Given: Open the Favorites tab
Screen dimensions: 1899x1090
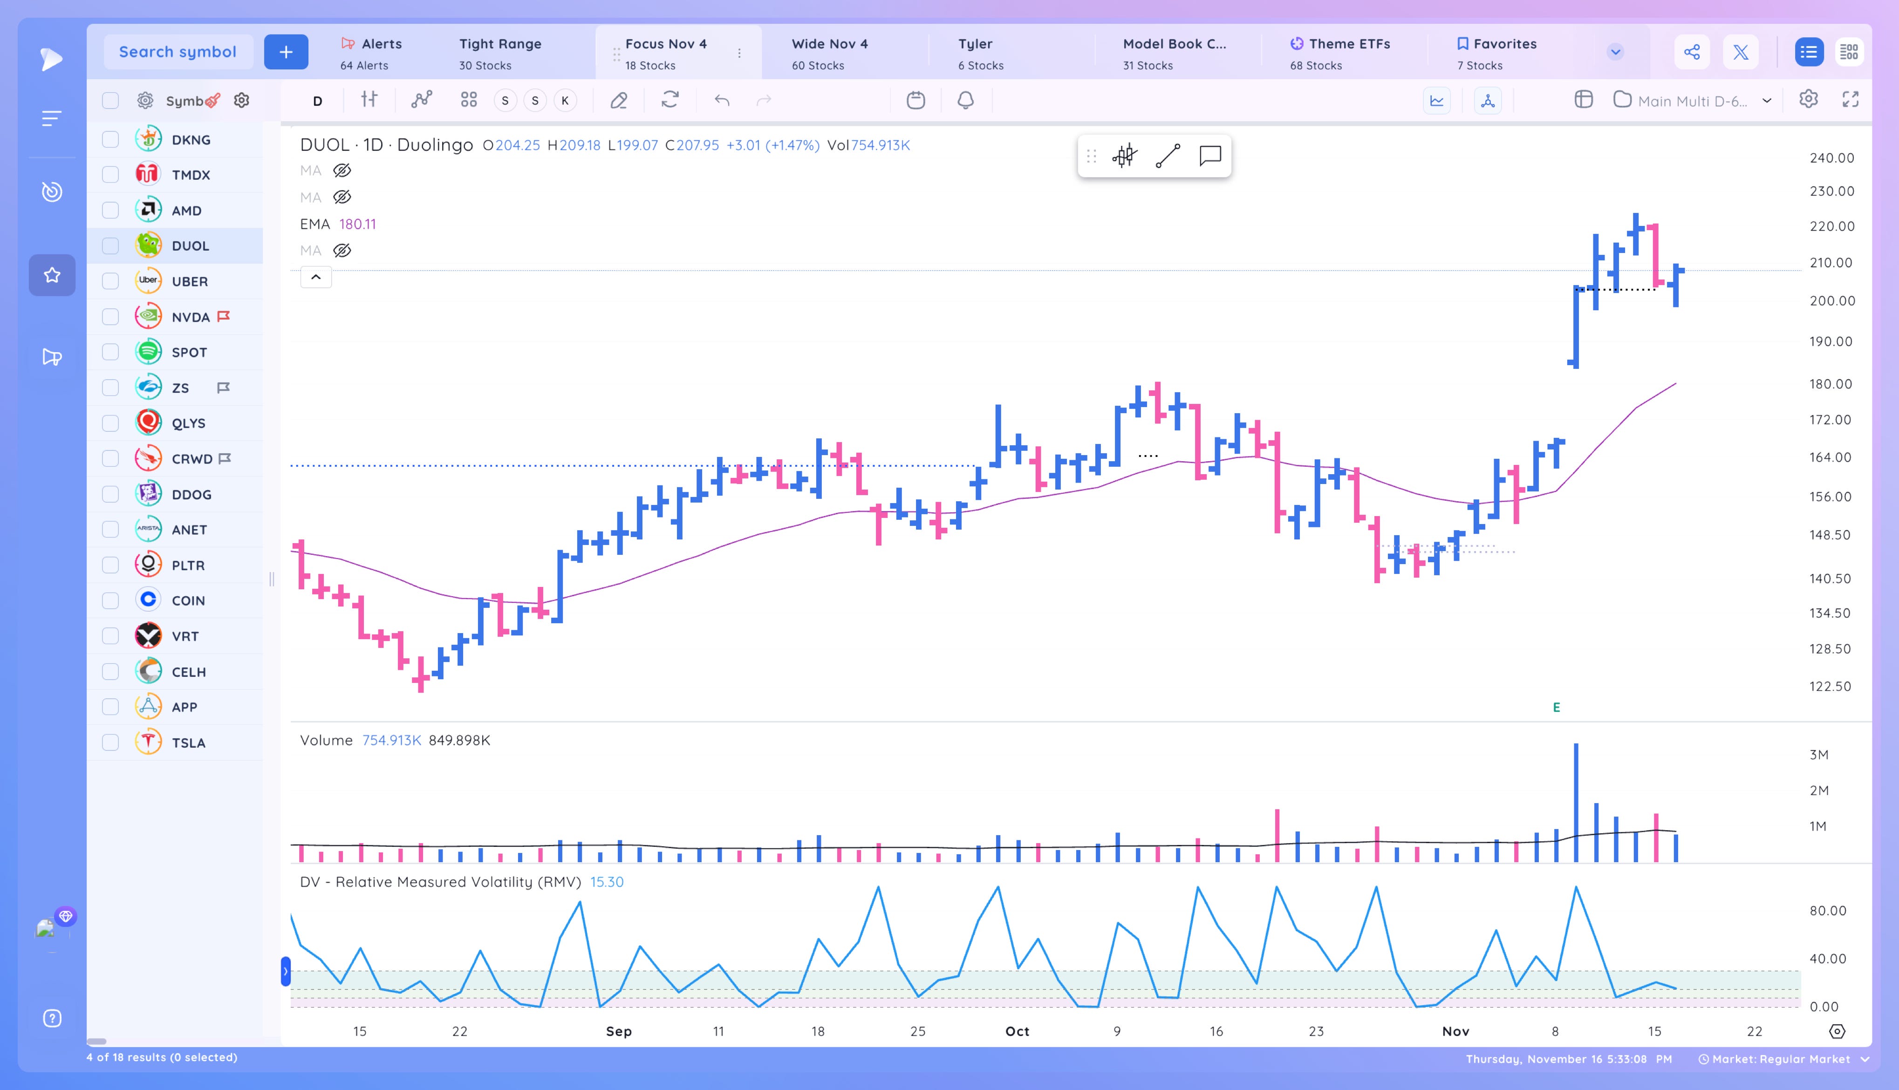Looking at the screenshot, I should pos(1497,53).
